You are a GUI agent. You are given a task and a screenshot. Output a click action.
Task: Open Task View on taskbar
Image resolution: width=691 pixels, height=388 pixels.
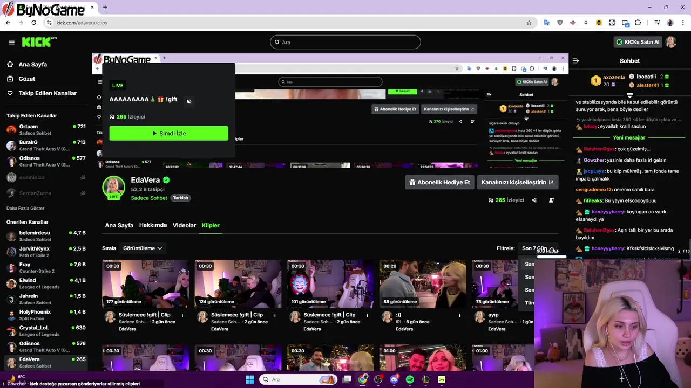[x=347, y=379]
